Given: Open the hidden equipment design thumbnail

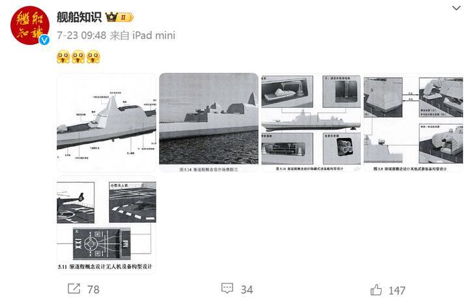Looking at the screenshot, I should 311,123.
